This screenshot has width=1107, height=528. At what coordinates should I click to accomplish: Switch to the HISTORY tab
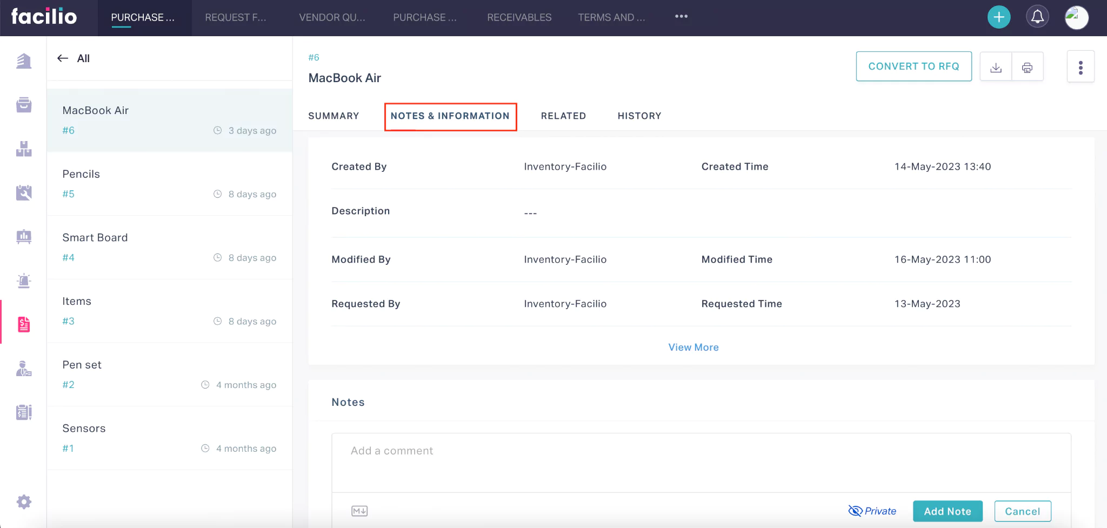(x=639, y=116)
